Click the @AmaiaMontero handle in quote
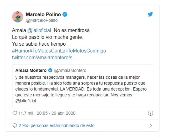 tap(70, 70)
